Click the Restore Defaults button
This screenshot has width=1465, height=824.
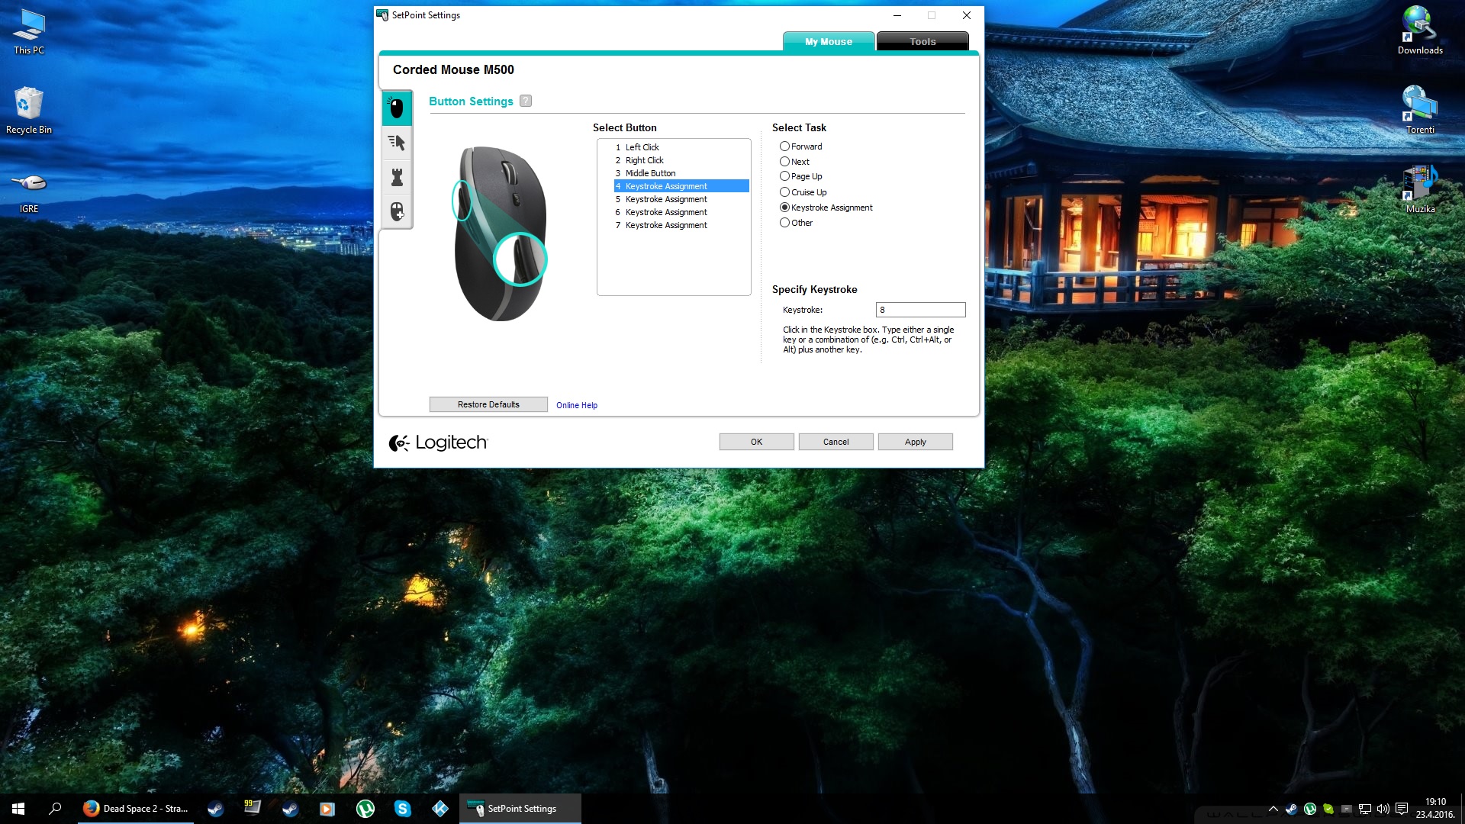coord(488,404)
